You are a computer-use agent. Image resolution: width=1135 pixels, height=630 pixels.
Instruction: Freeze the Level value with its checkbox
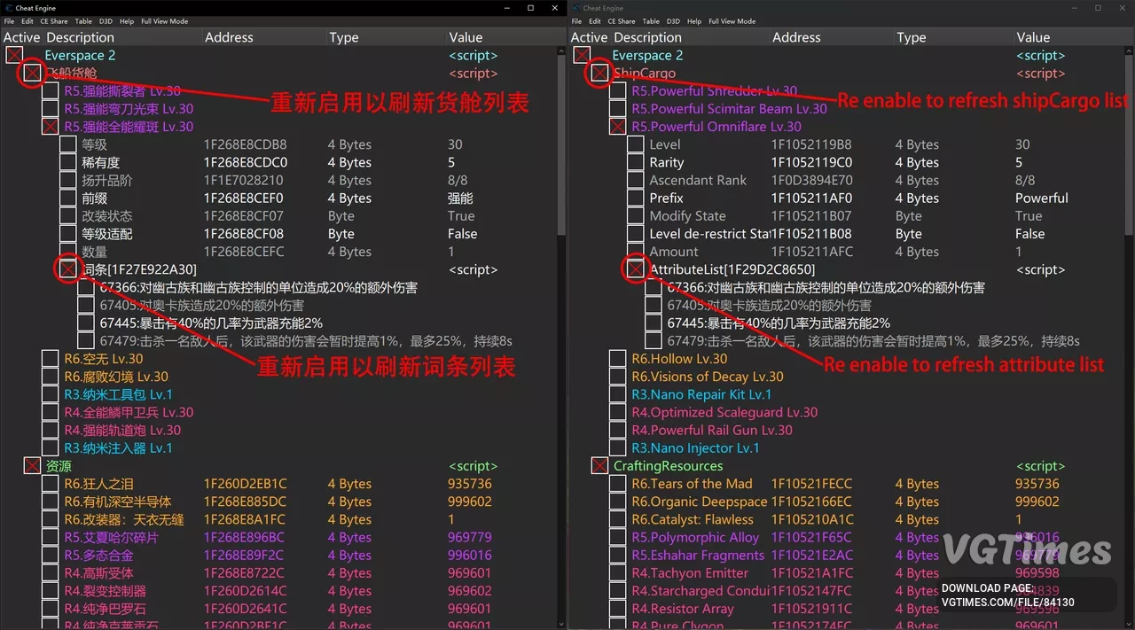[x=635, y=144]
